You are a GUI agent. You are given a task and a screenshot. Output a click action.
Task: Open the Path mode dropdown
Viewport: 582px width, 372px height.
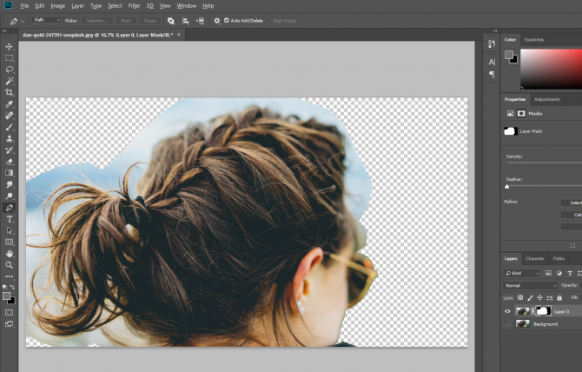(x=45, y=19)
